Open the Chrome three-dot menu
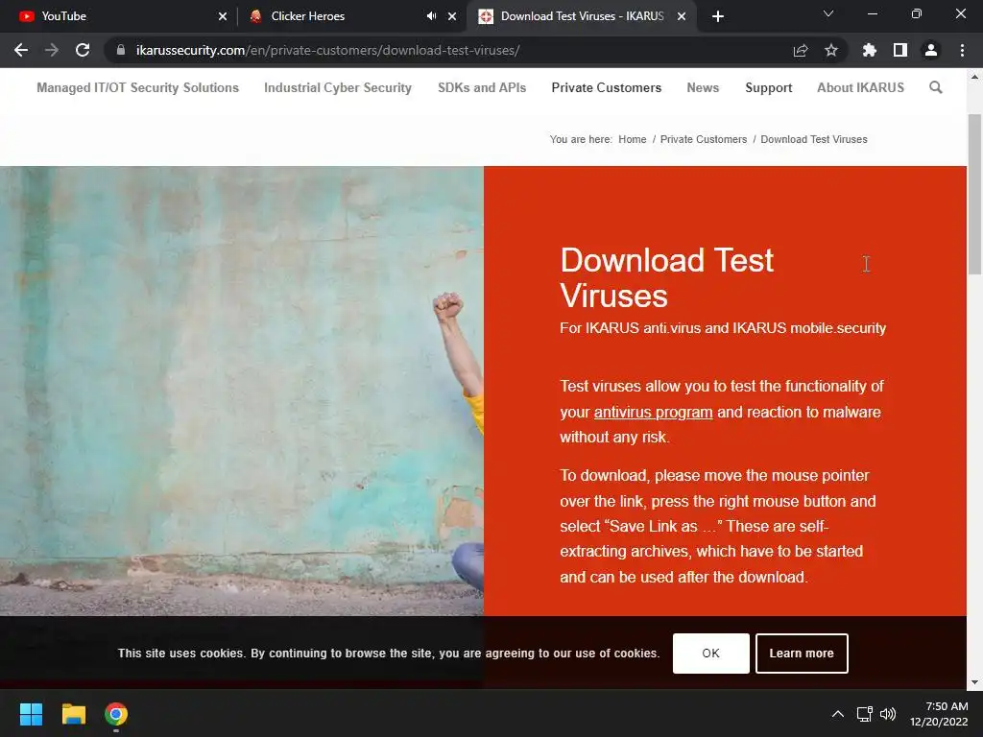 click(962, 50)
